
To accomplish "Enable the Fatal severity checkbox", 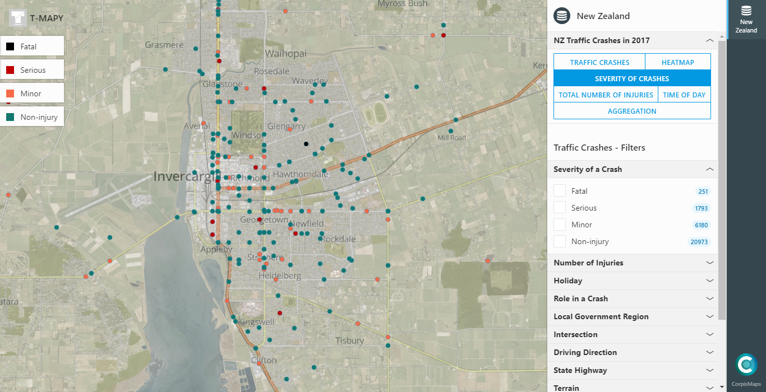I will 560,191.
